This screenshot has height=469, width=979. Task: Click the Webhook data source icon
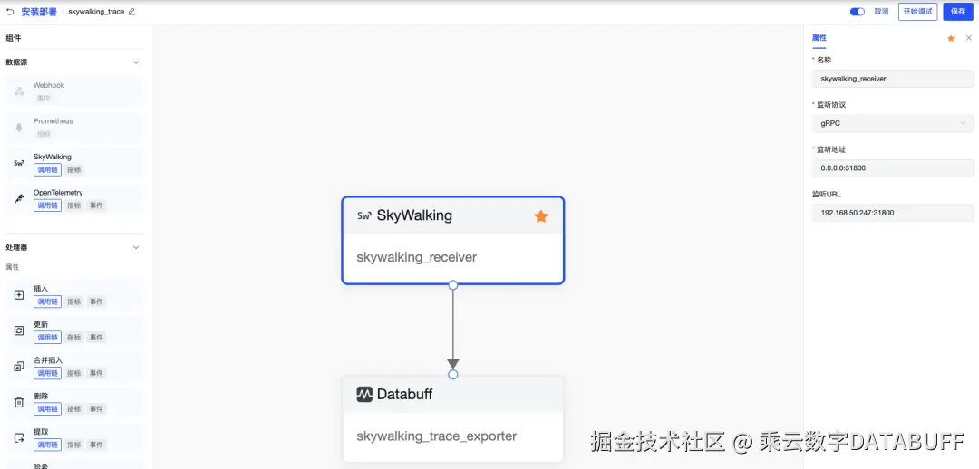pos(19,91)
